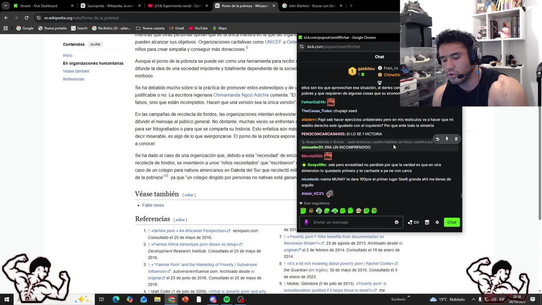Image resolution: width=542 pixels, height=305 pixels.
Task: Click the purple microphone icon in chat input
Action: [x=306, y=222]
